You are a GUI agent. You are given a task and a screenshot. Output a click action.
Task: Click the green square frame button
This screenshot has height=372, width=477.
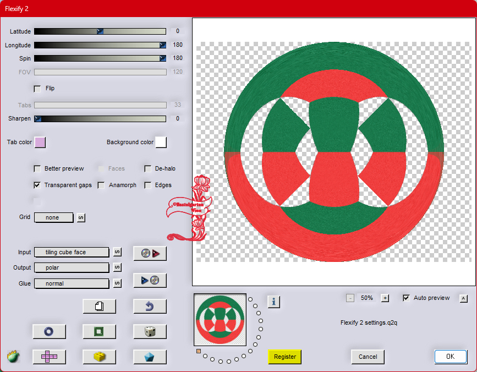pyautogui.click(x=99, y=331)
